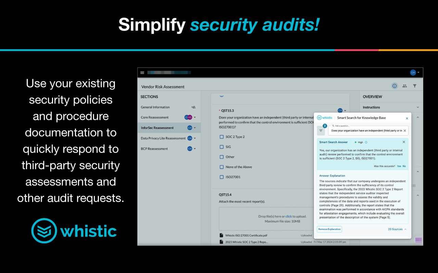The width and height of the screenshot is (438, 273).
Task: Click the QST15.4 question label
Action: (225, 195)
